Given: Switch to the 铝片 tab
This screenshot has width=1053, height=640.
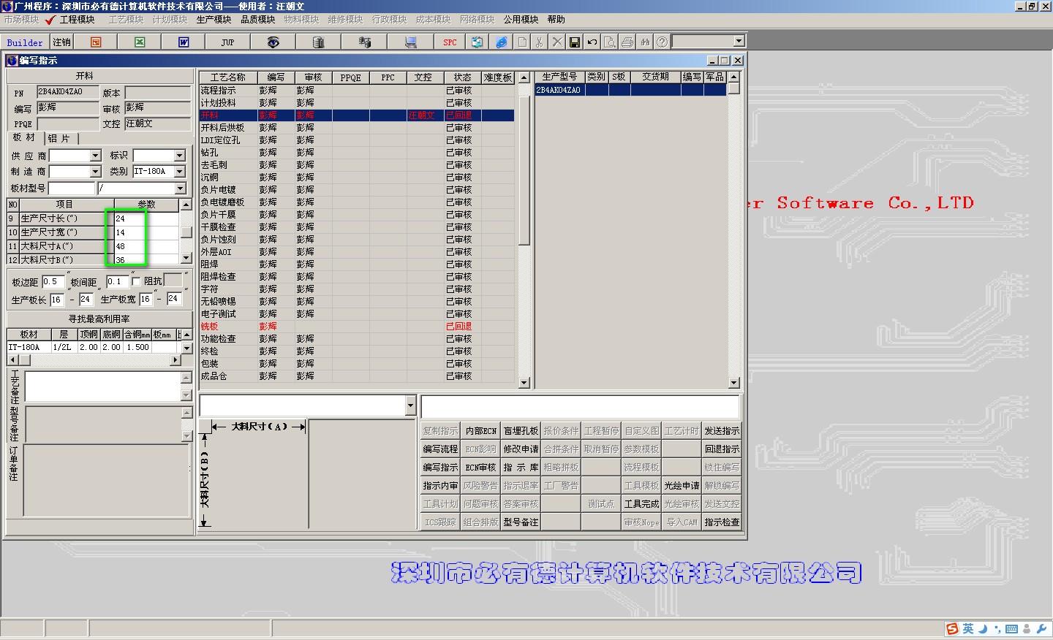Looking at the screenshot, I should (x=59, y=138).
